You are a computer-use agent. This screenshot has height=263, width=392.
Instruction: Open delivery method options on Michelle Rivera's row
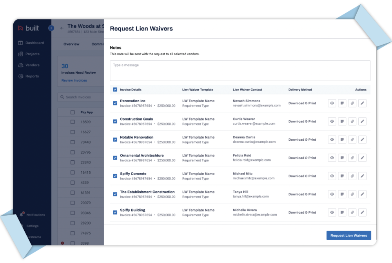302,212
